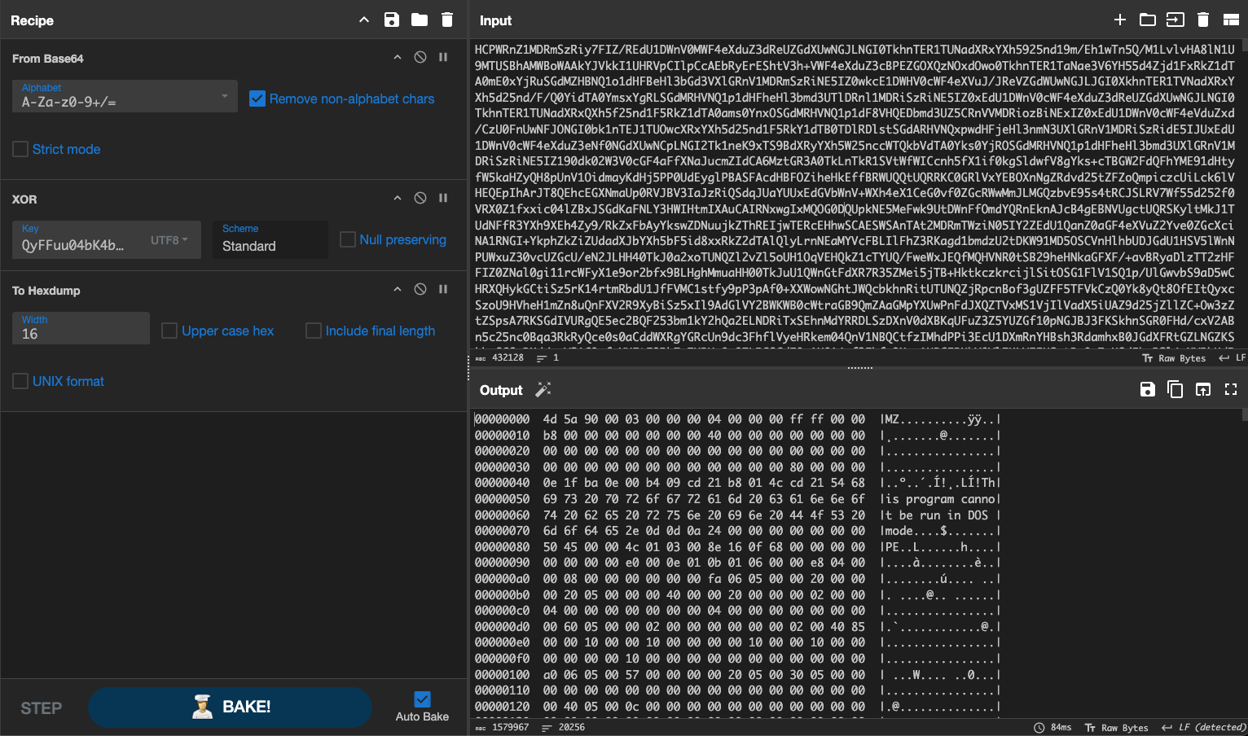Add a new input tab
1248x736 pixels.
click(1120, 20)
